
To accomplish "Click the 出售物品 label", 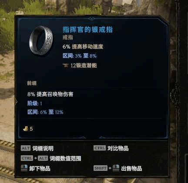I will (x=131, y=168).
